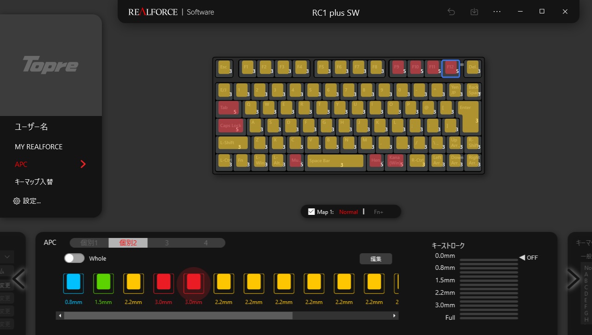592x335 pixels.
Task: Select the 個別2 APC tab
Action: (128, 243)
